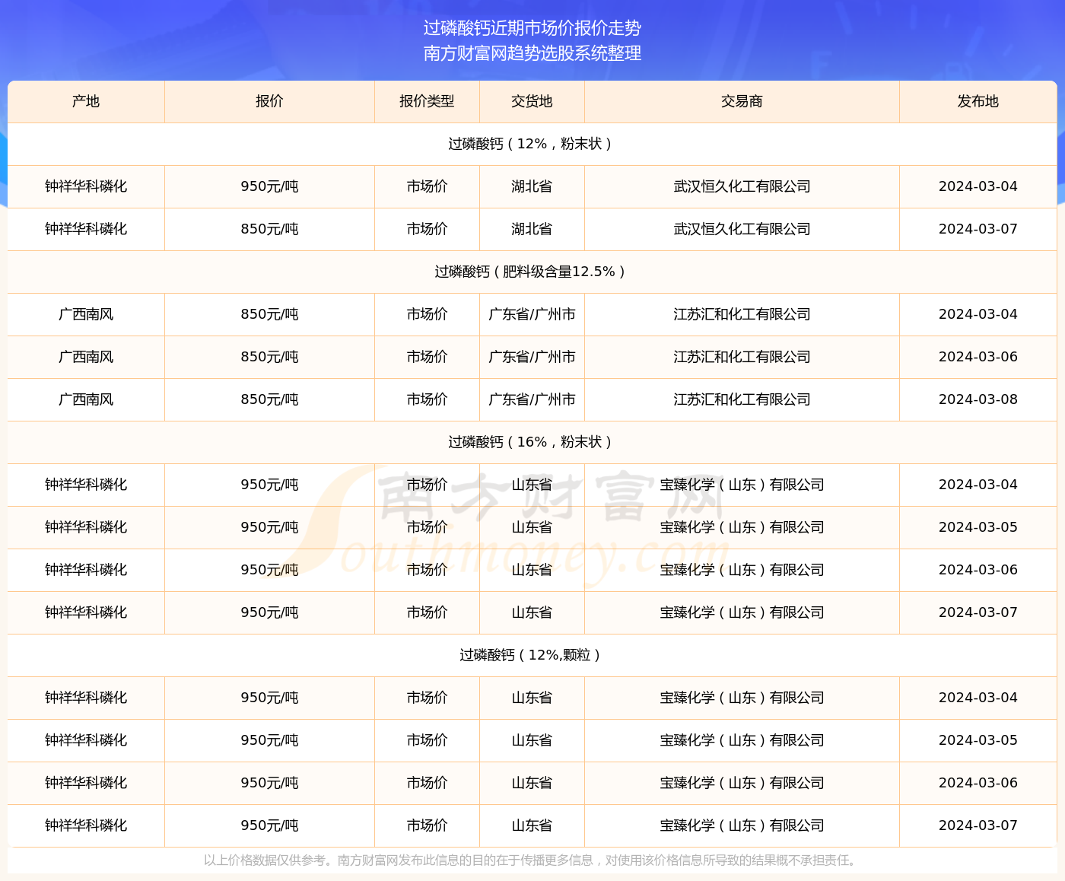Click 山东省 in 12%,颗粒 2024-03-06 row
The height and width of the screenshot is (881, 1065).
[532, 783]
